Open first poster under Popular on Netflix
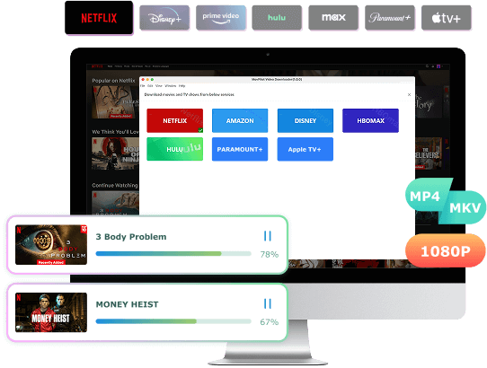This screenshot has height=368, width=487. click(116, 102)
